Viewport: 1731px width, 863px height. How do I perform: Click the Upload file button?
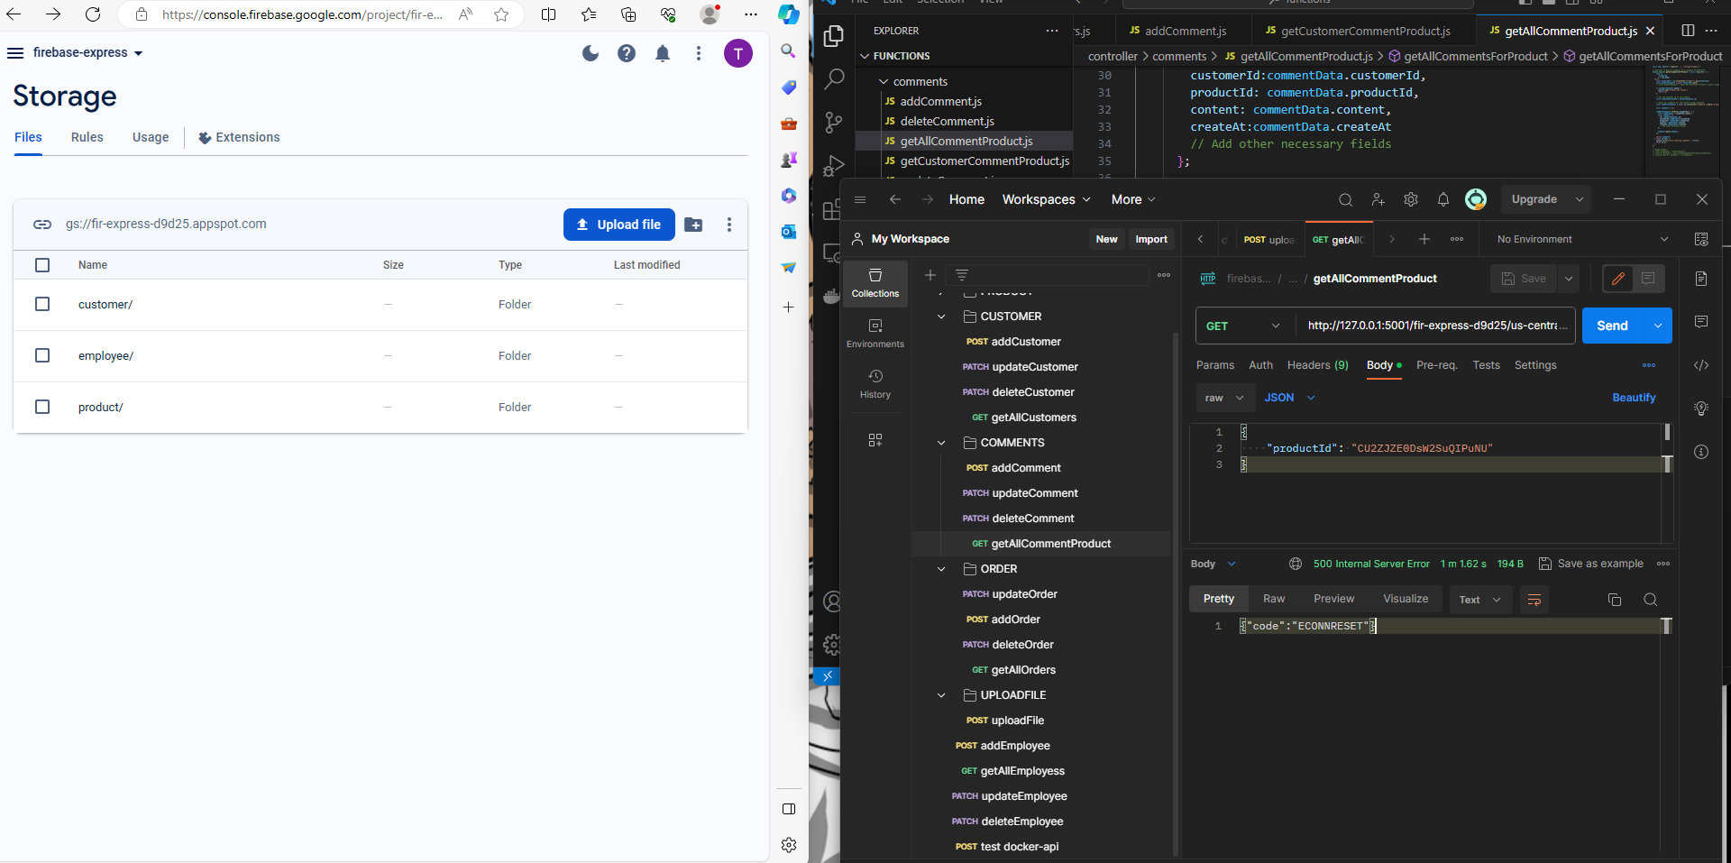coord(619,225)
